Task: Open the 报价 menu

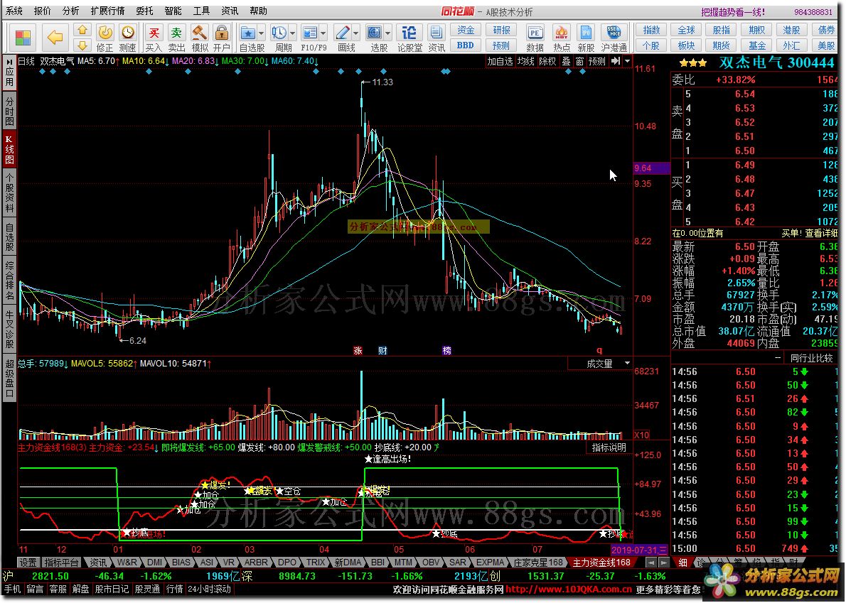Action: pos(43,11)
